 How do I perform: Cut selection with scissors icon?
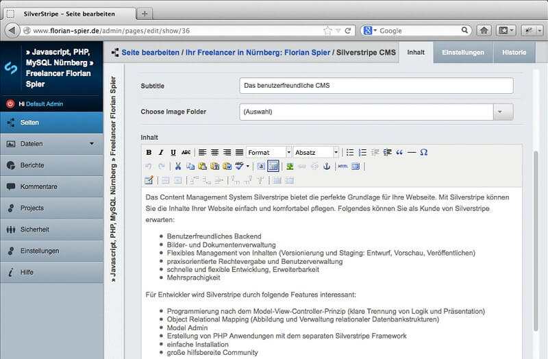point(178,166)
